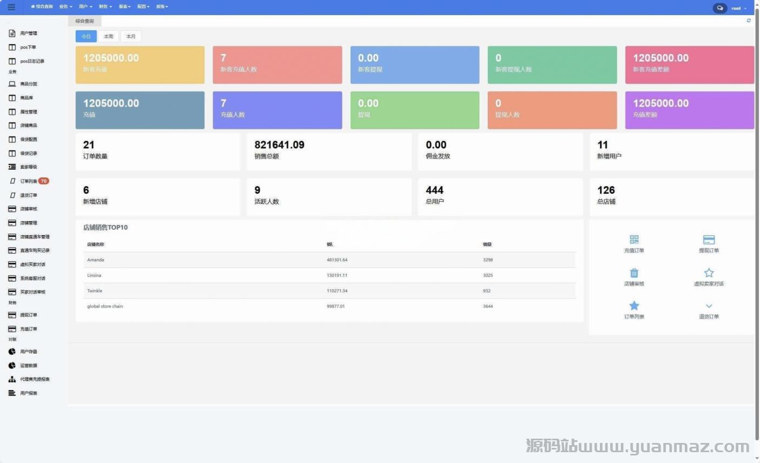Open 订单列表 in the sidebar

[x=29, y=181]
